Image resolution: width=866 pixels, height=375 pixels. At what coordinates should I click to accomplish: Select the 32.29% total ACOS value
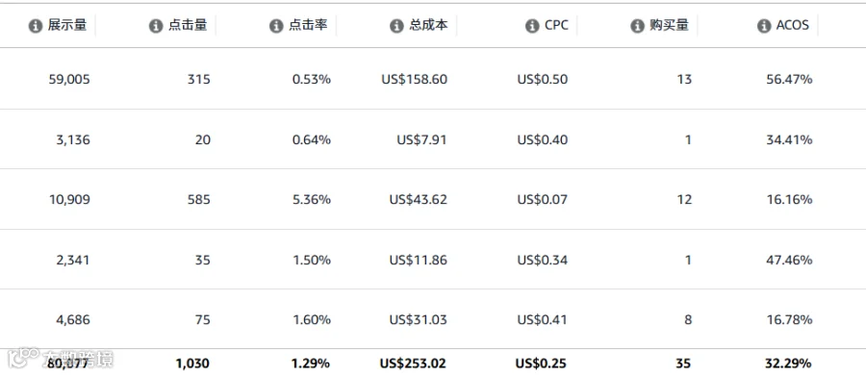tap(788, 363)
